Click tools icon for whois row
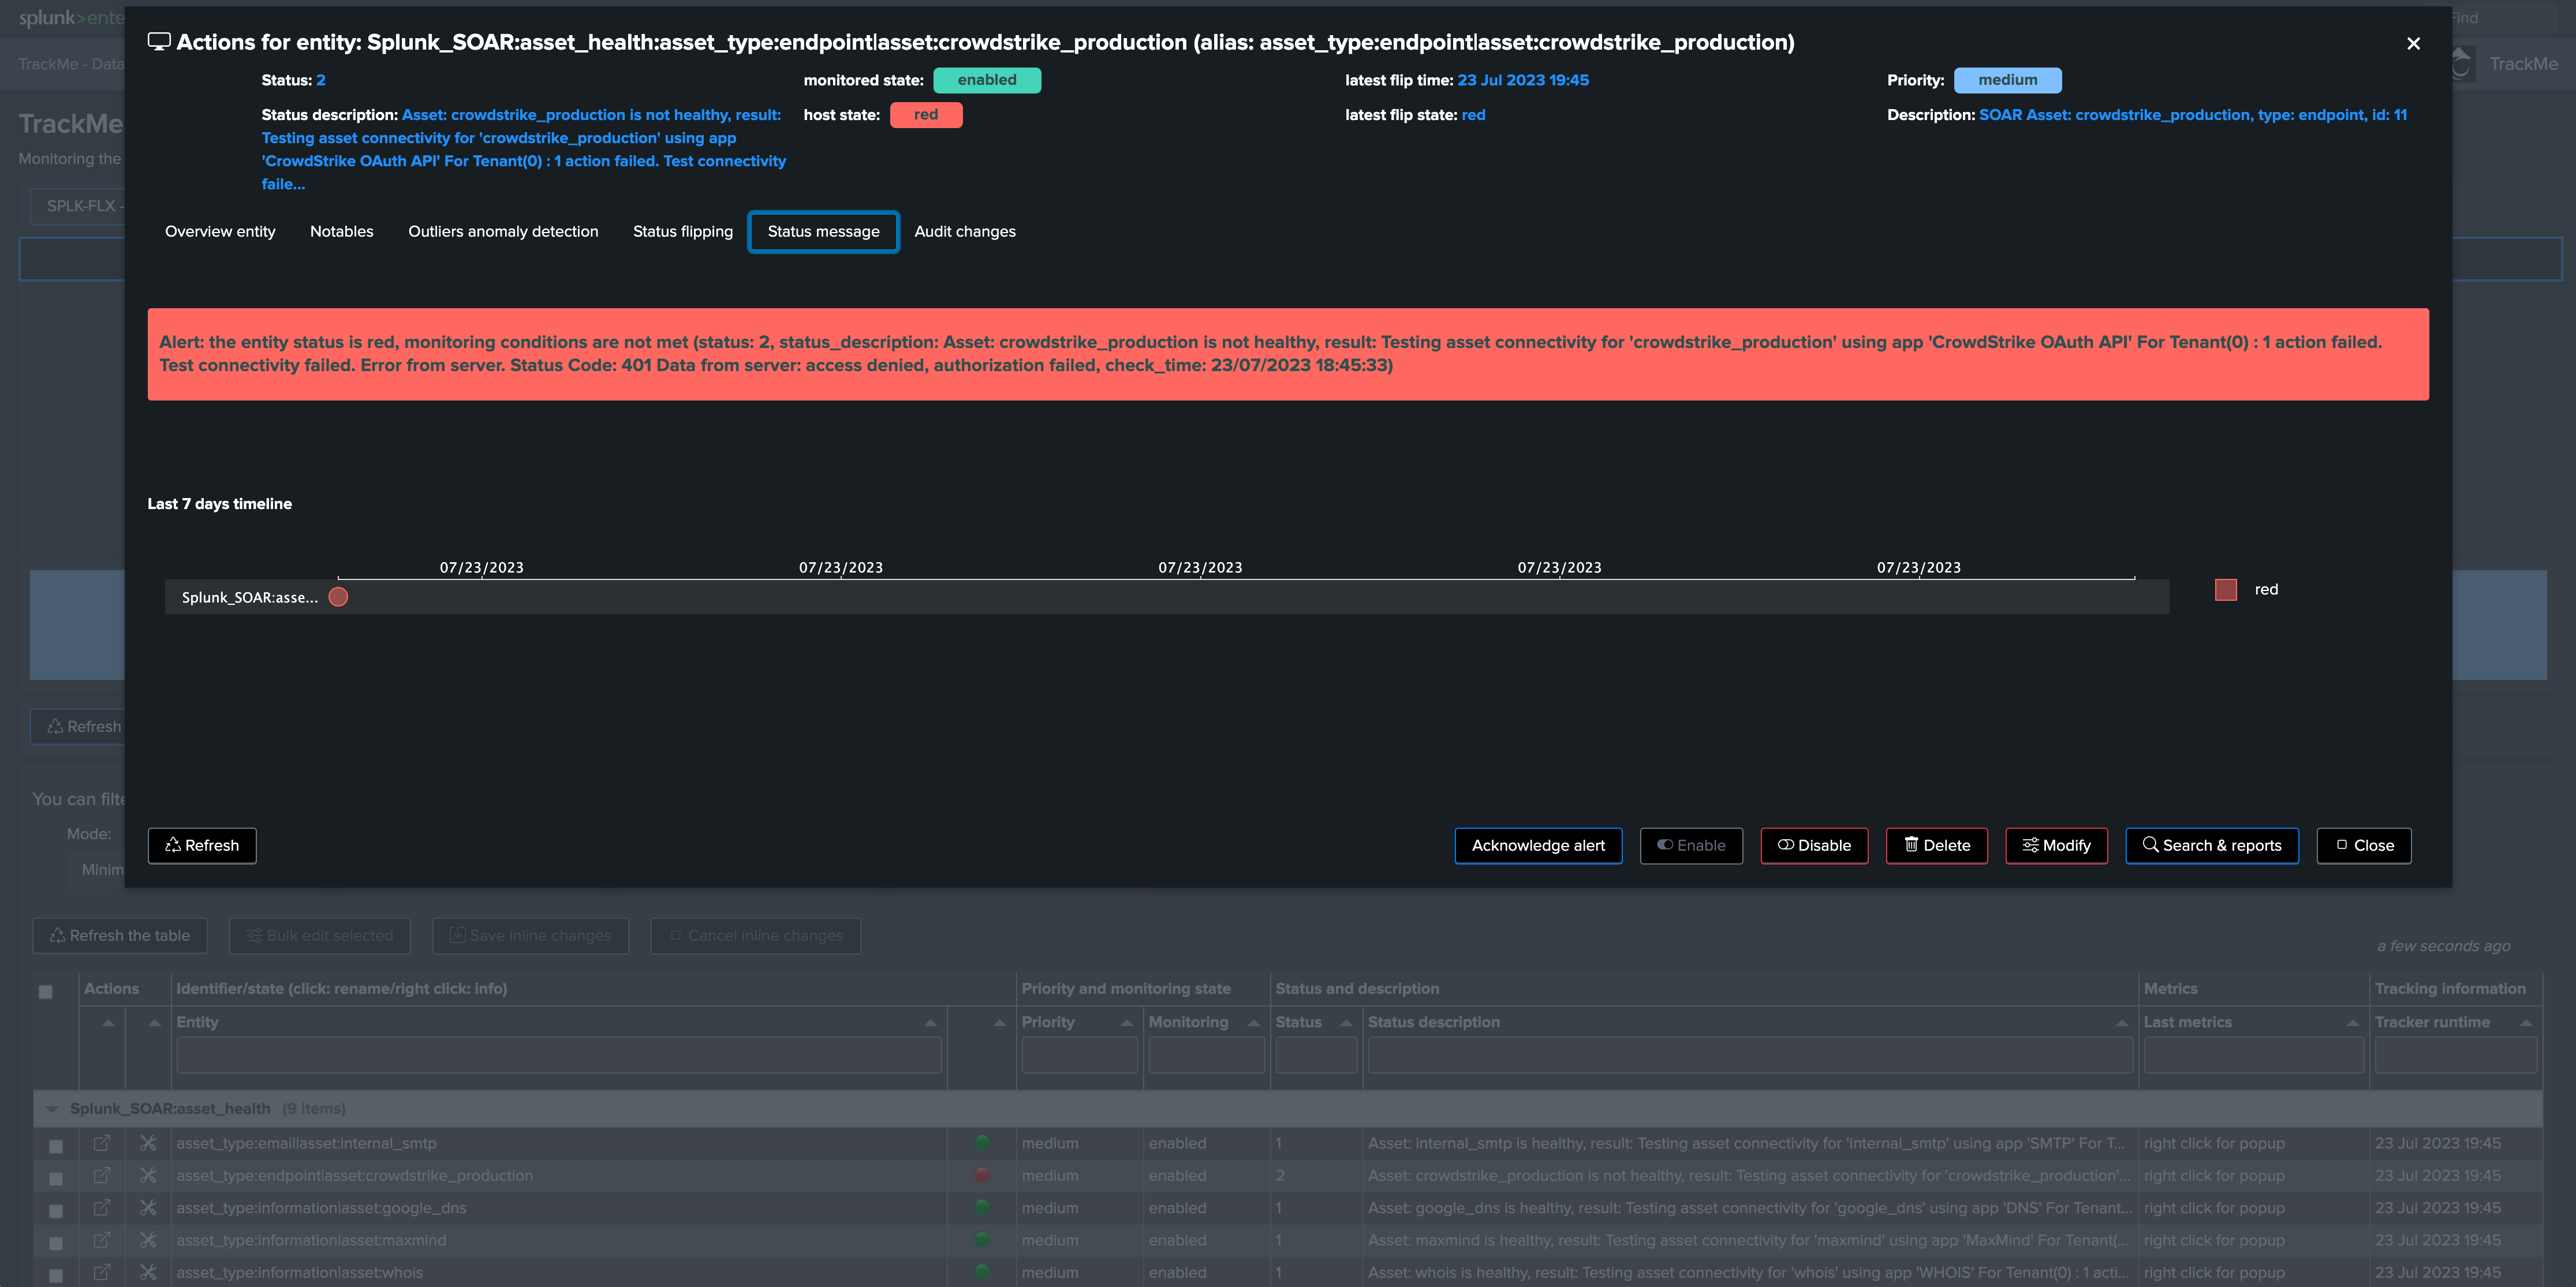The height and width of the screenshot is (1287, 2576). coord(148,1272)
